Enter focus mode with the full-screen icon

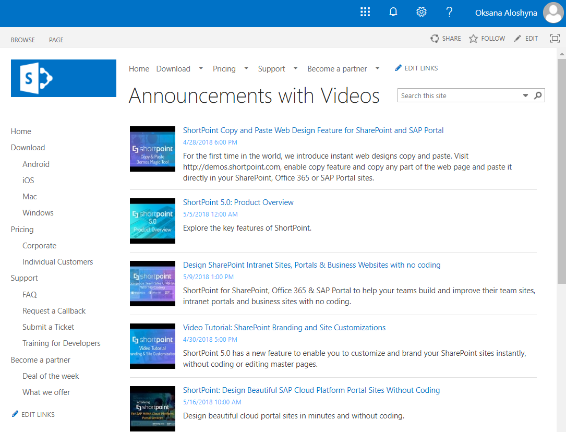coord(555,38)
